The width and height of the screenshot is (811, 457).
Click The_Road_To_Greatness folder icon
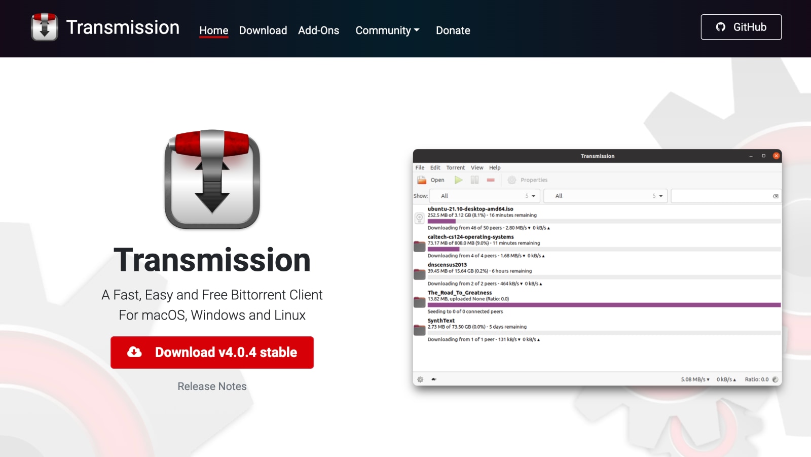pos(420,302)
